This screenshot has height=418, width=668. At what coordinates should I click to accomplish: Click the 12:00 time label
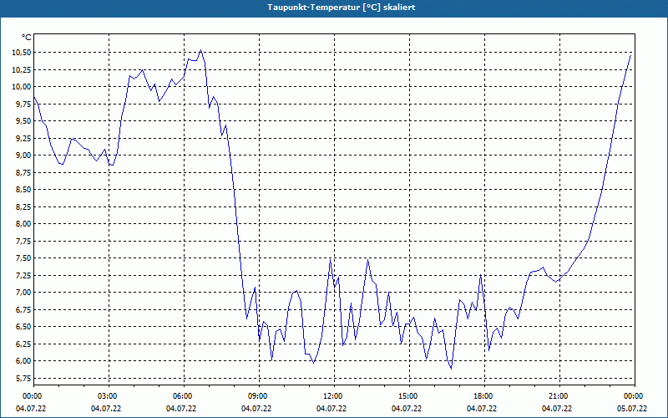tap(334, 396)
